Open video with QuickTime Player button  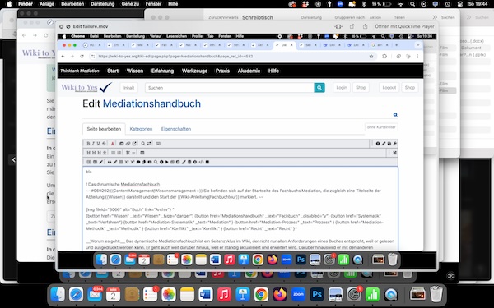pos(404,26)
